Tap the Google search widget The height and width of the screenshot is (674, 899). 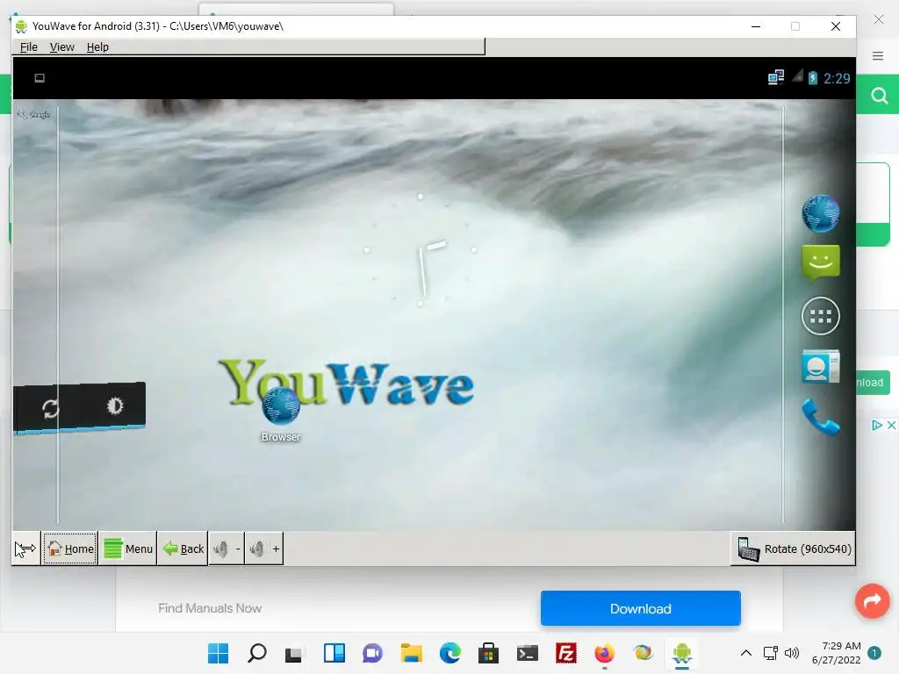point(34,115)
